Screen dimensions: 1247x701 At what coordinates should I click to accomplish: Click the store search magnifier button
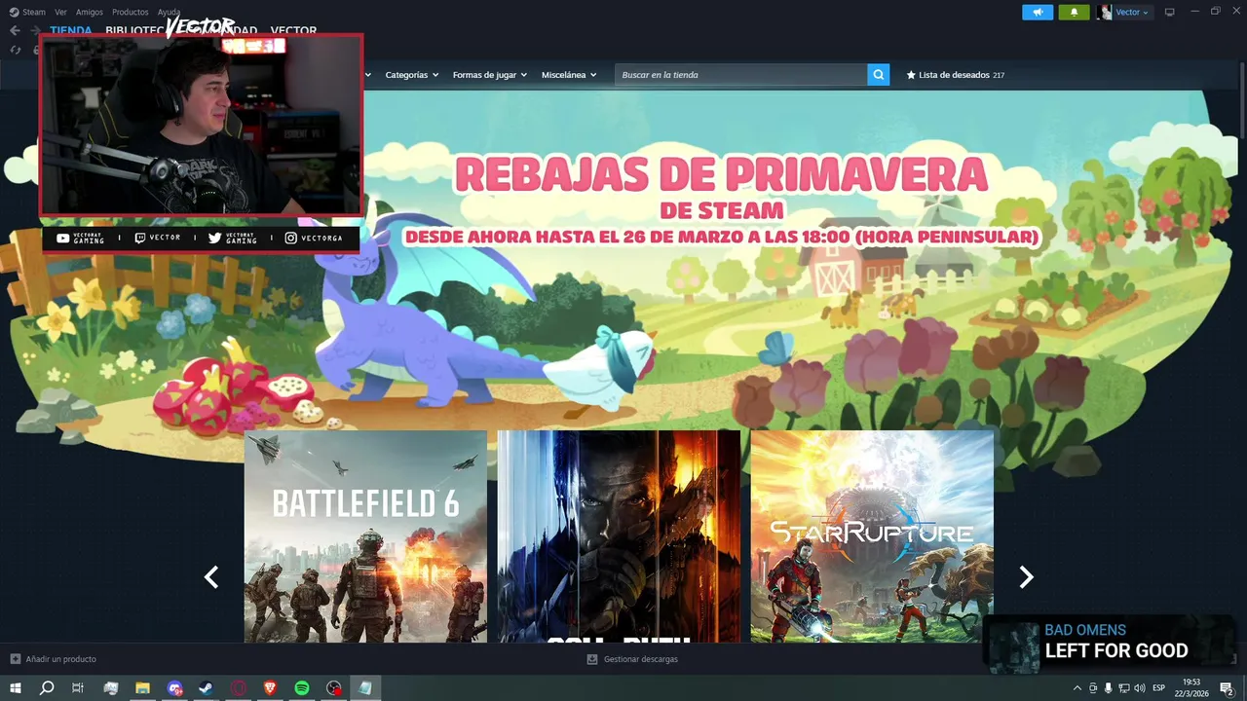pyautogui.click(x=879, y=75)
